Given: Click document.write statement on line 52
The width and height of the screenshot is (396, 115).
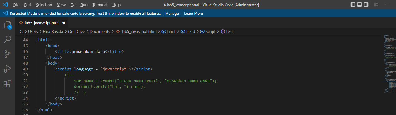Looking at the screenshot, I should 110,86.
